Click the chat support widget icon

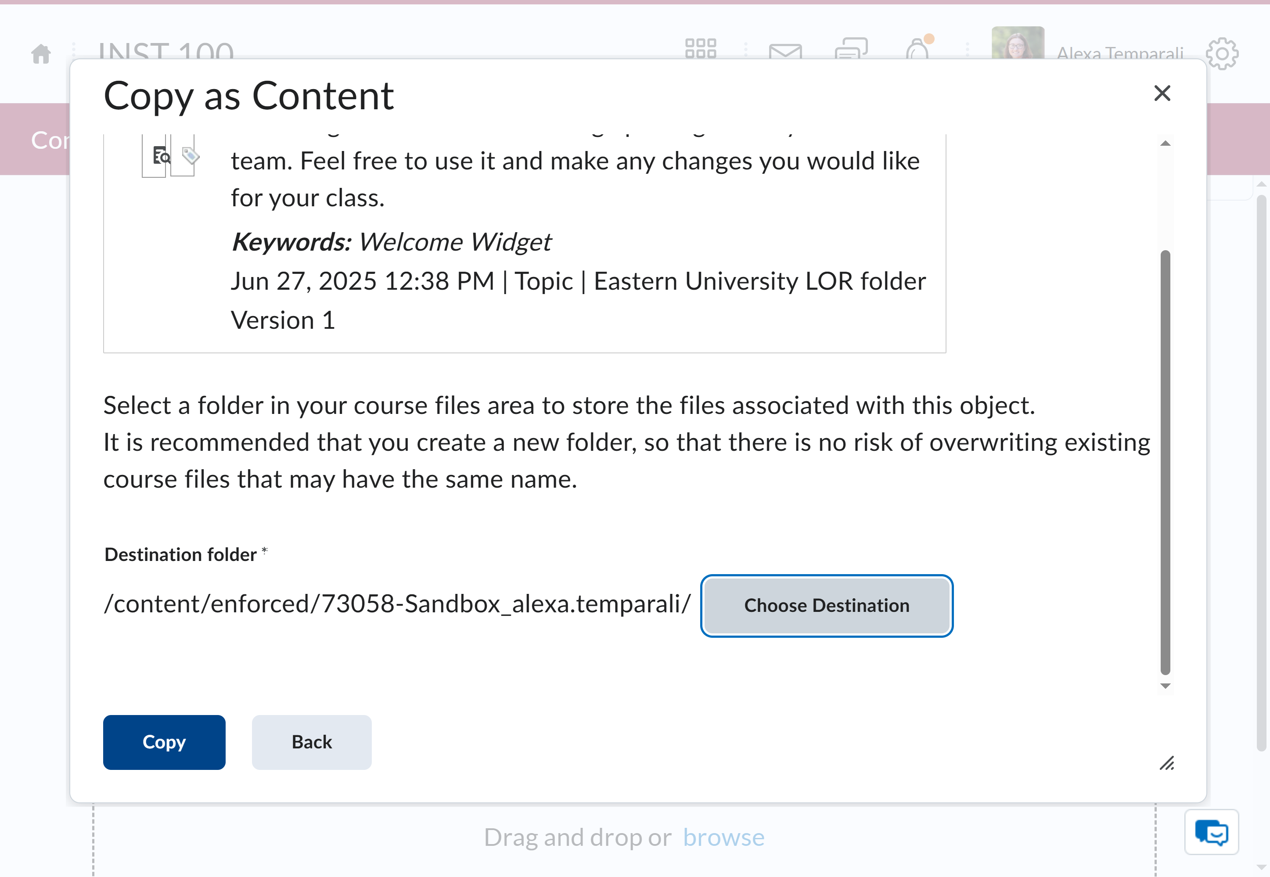(1211, 832)
